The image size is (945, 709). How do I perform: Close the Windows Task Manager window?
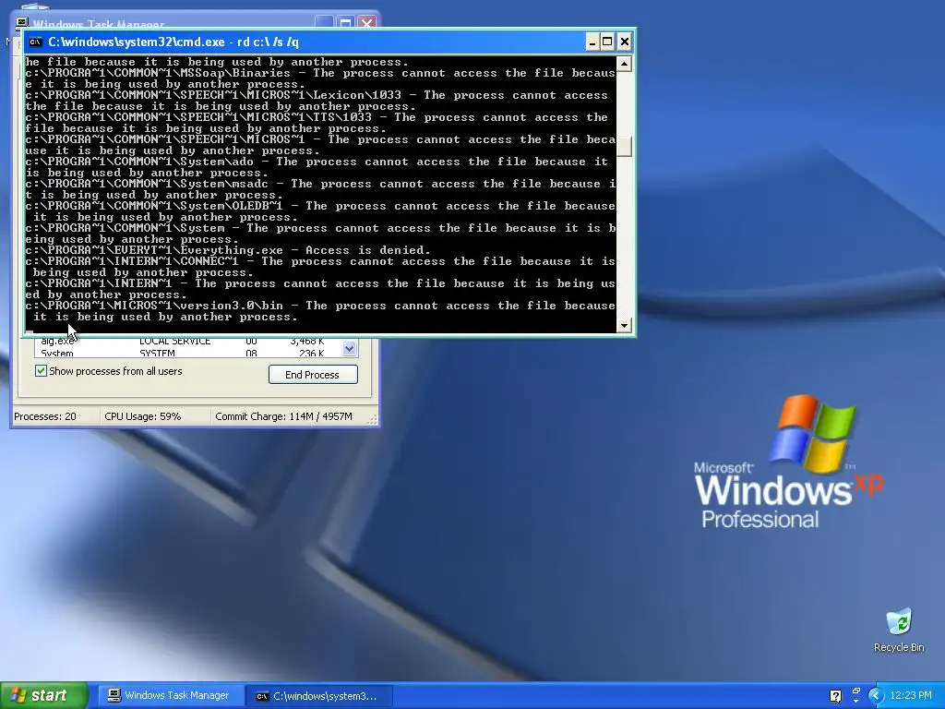pos(366,23)
